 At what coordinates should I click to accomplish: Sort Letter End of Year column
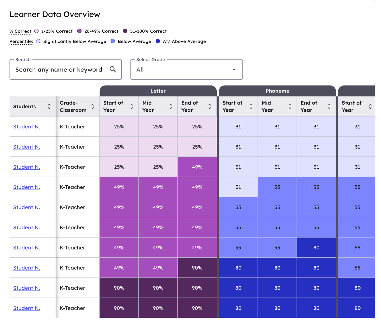210,107
